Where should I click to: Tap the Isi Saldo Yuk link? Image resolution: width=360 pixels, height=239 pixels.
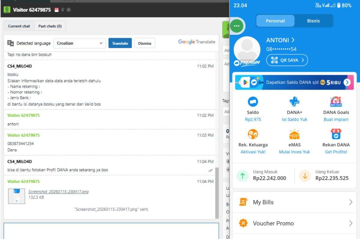tap(294, 119)
